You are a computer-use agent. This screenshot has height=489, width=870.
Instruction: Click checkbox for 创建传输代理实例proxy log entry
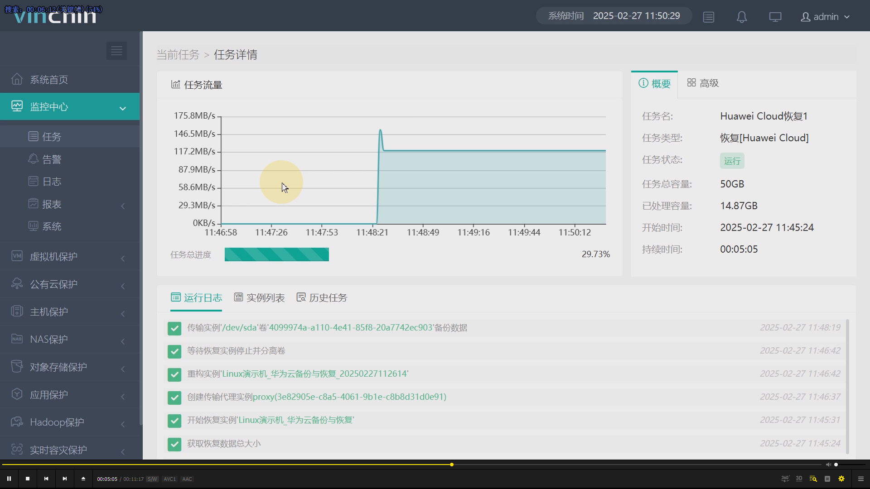(174, 398)
